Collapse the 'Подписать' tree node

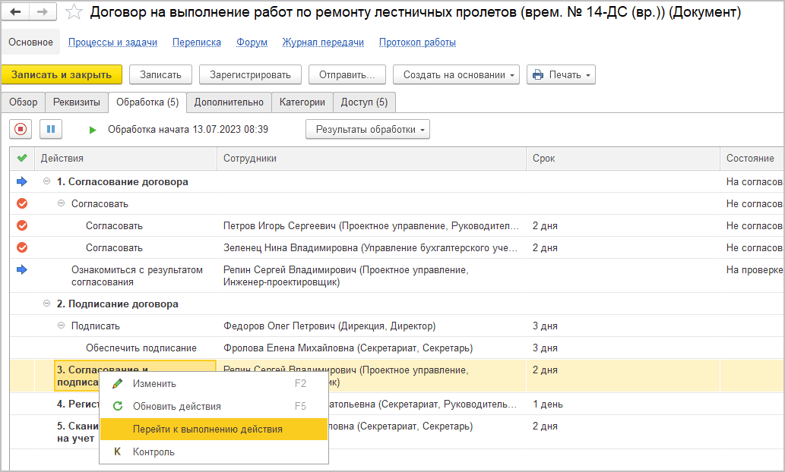point(62,326)
